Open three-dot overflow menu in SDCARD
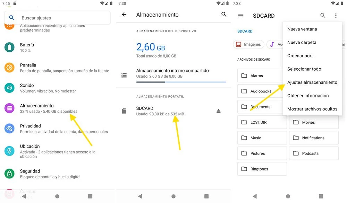The height and width of the screenshot is (203, 347). (x=336, y=16)
